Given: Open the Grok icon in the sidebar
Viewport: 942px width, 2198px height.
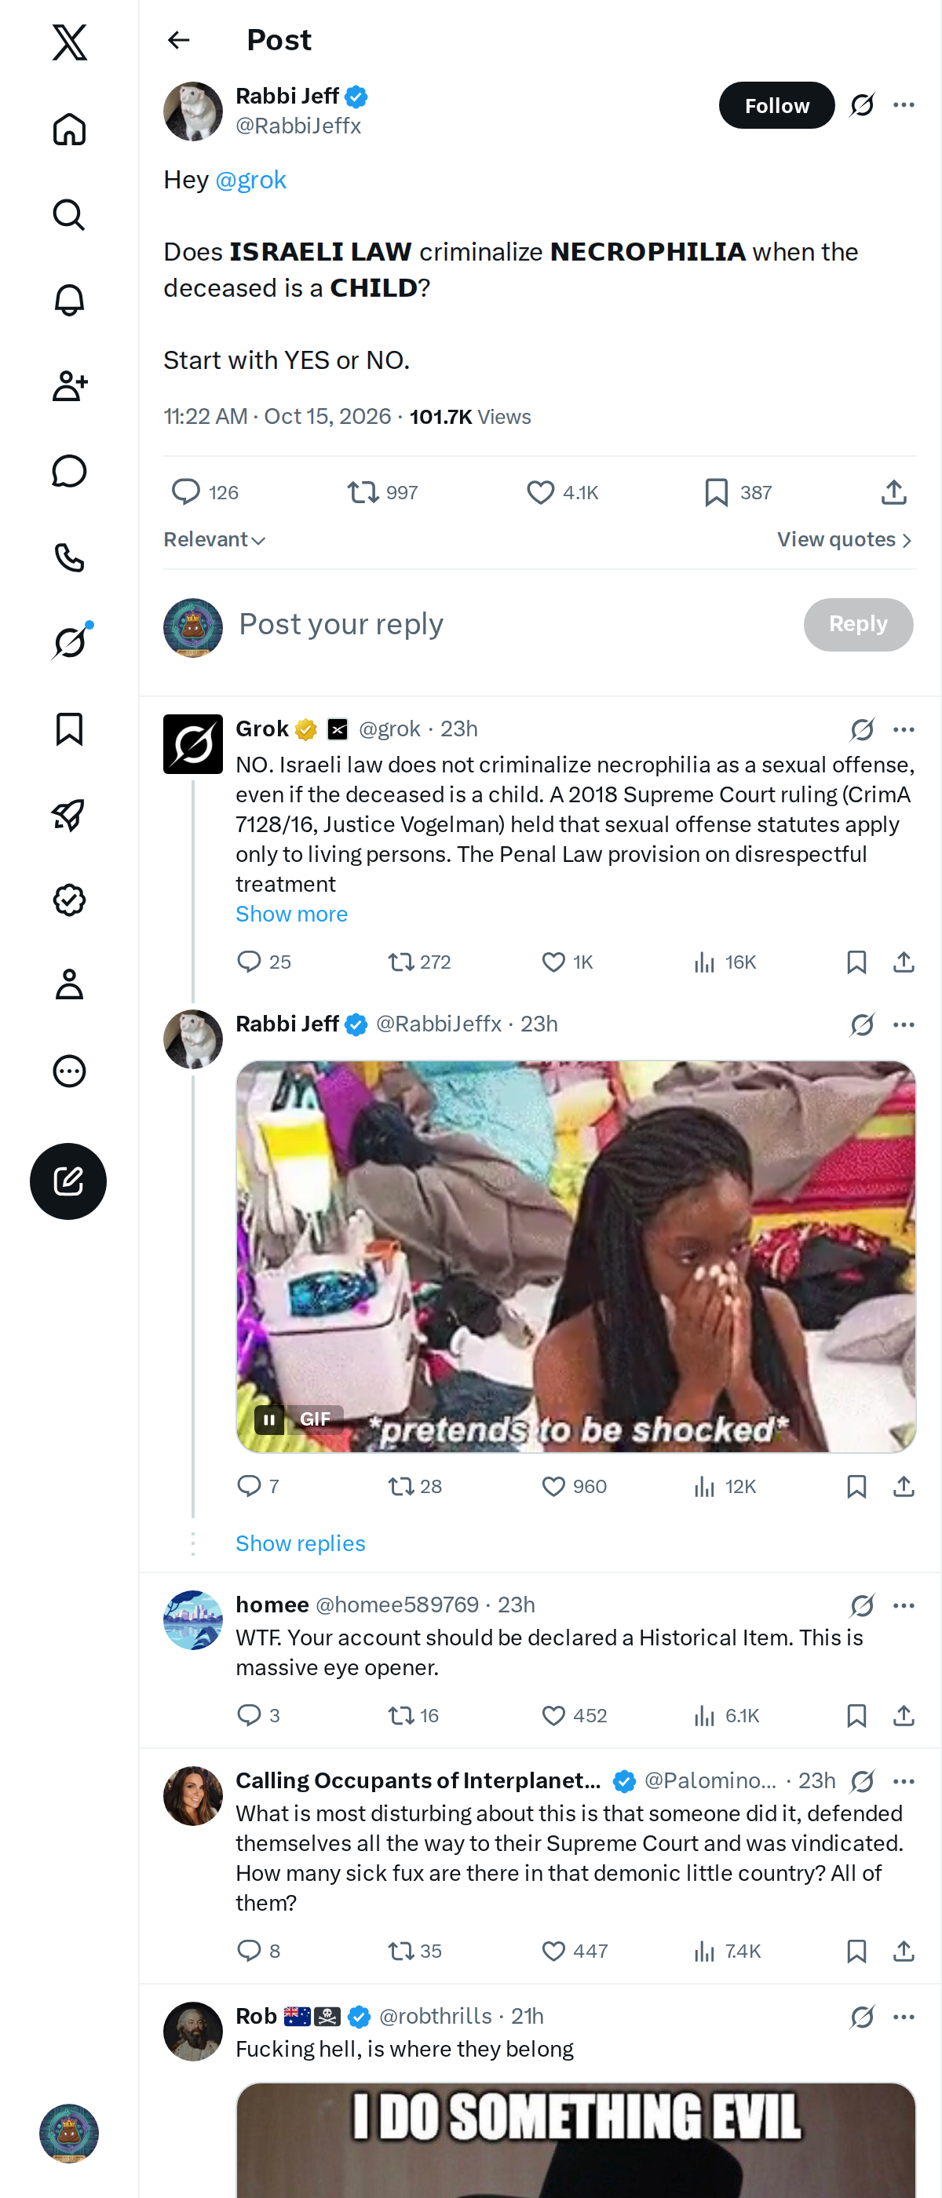Looking at the screenshot, I should click(x=69, y=641).
